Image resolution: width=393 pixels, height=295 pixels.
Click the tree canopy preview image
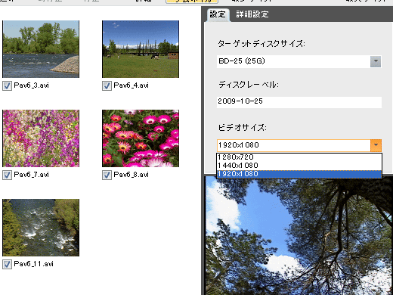point(299,235)
